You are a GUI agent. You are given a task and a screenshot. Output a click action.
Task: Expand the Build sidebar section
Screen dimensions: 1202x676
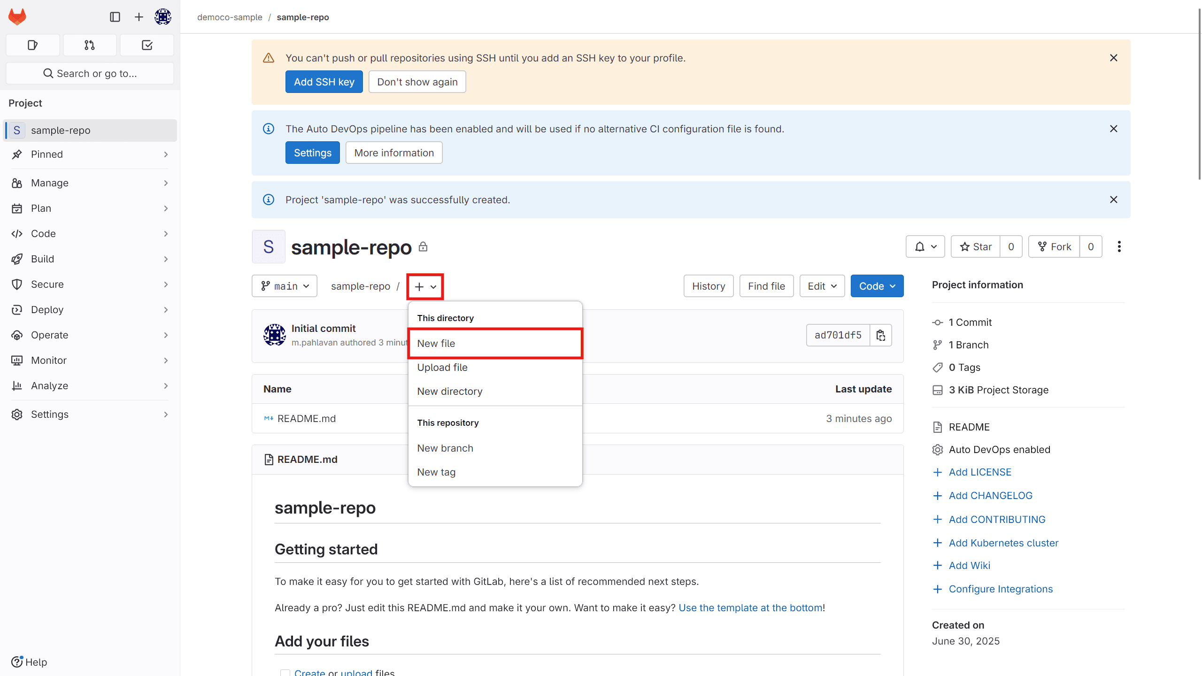click(90, 259)
